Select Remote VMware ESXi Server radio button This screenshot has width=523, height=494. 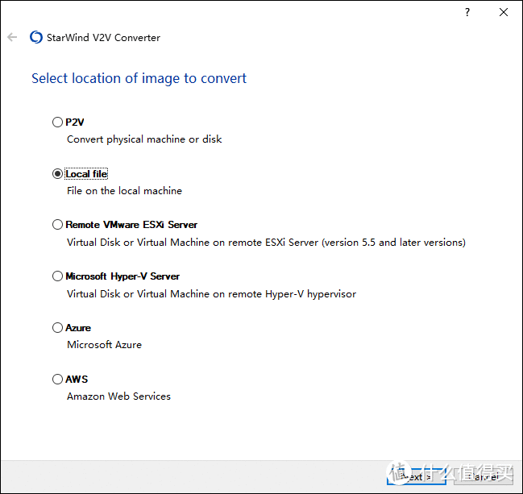57,225
